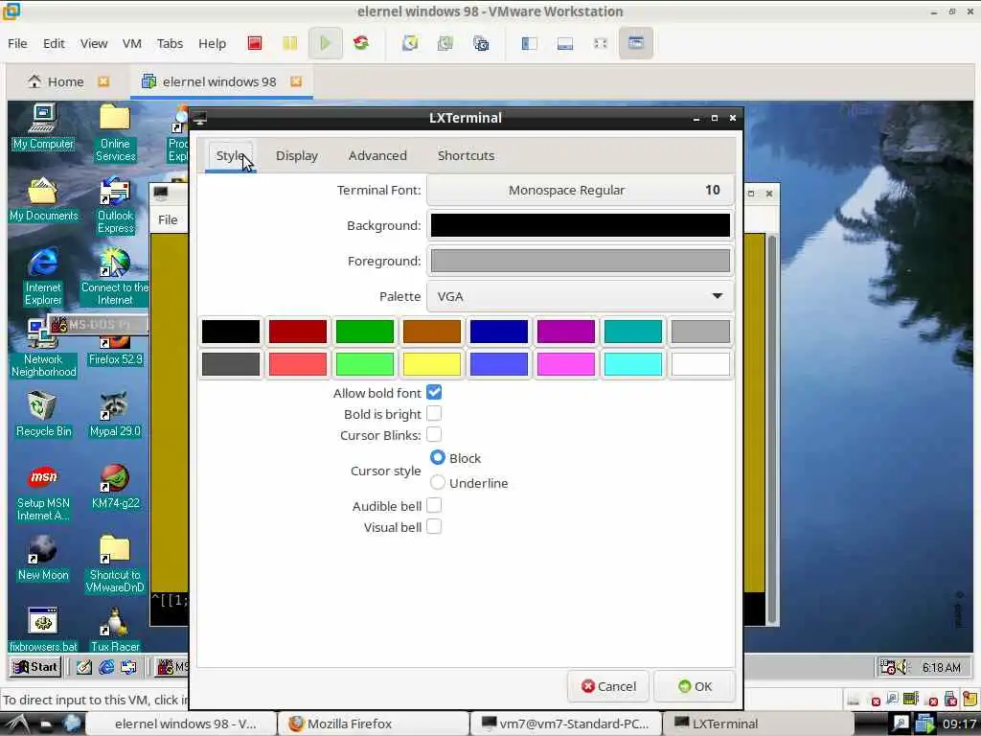Viewport: 981px width, 736px height.
Task: Click the Mypal 29.0 desktop icon
Action: coord(115,414)
